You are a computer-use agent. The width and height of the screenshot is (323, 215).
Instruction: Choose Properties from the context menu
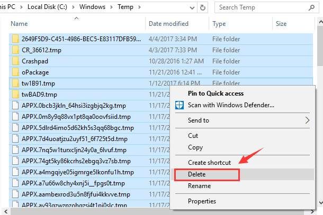202,201
